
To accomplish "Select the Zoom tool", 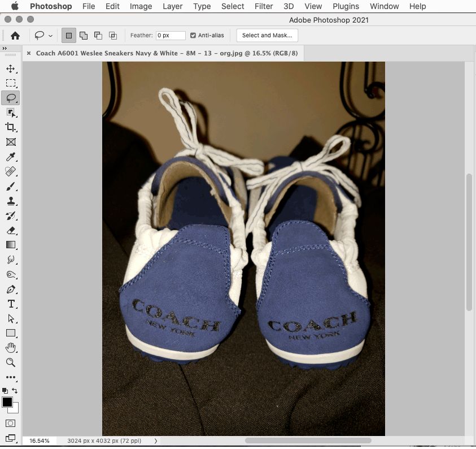I will pos(11,362).
